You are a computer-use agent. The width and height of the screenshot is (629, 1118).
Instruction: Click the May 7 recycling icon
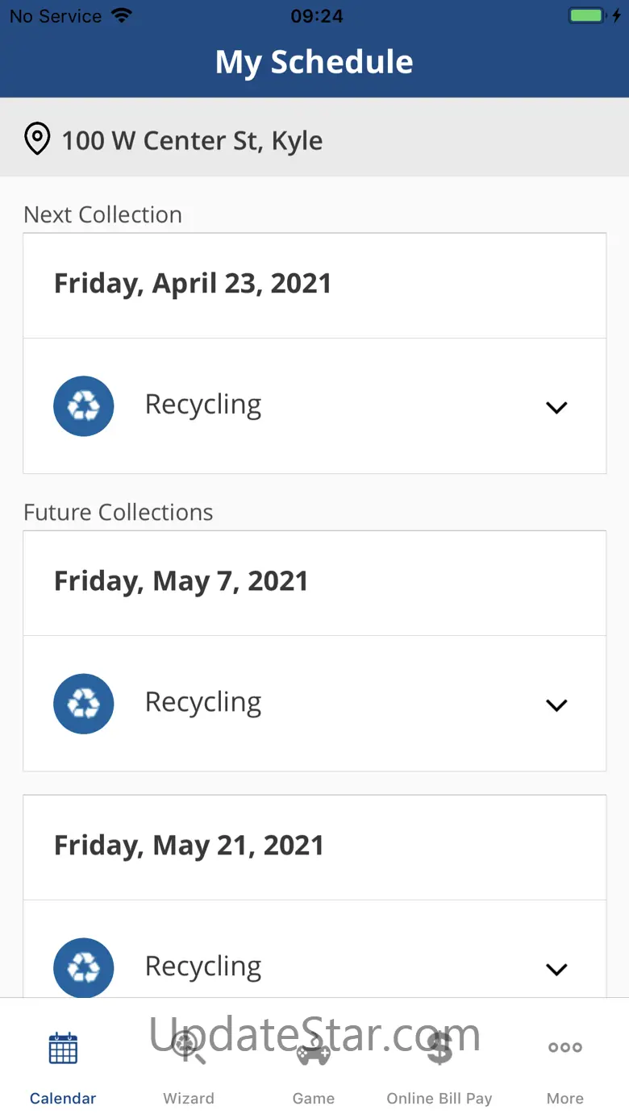point(84,704)
